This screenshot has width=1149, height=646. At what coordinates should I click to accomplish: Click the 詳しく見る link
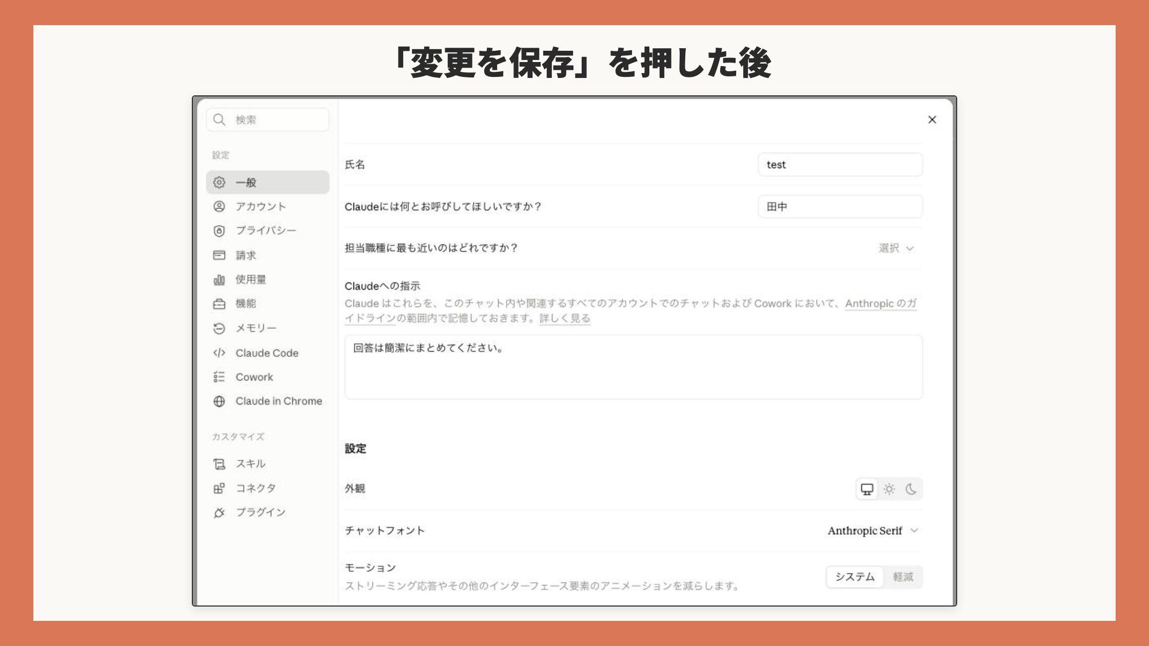coord(565,318)
